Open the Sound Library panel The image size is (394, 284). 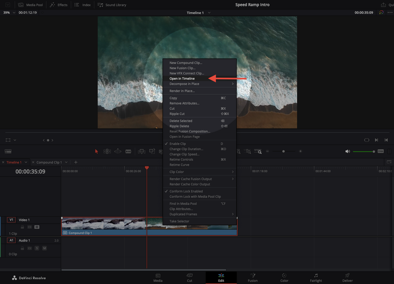112,5
